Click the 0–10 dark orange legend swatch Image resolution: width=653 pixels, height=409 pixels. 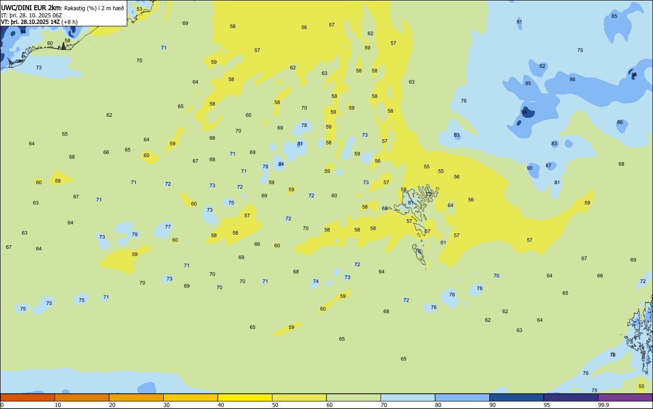28,397
